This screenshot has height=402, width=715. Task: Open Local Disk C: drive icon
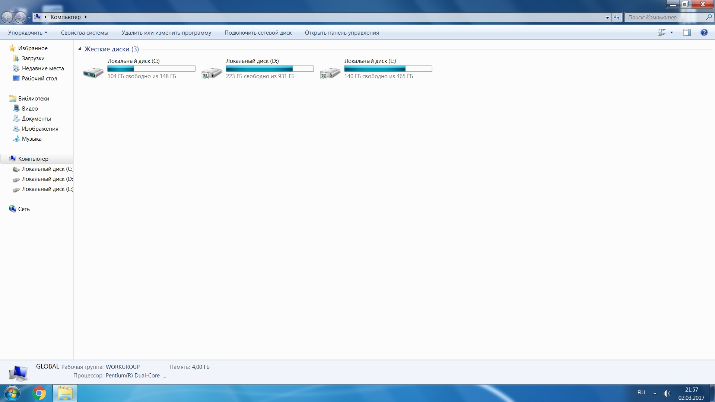93,72
